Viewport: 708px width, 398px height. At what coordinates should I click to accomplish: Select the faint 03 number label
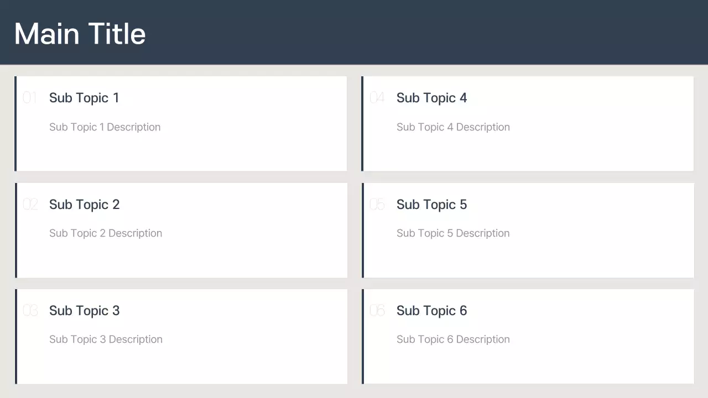point(30,311)
